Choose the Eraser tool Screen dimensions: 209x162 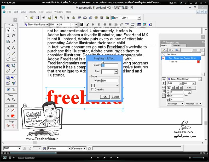pos(8,71)
